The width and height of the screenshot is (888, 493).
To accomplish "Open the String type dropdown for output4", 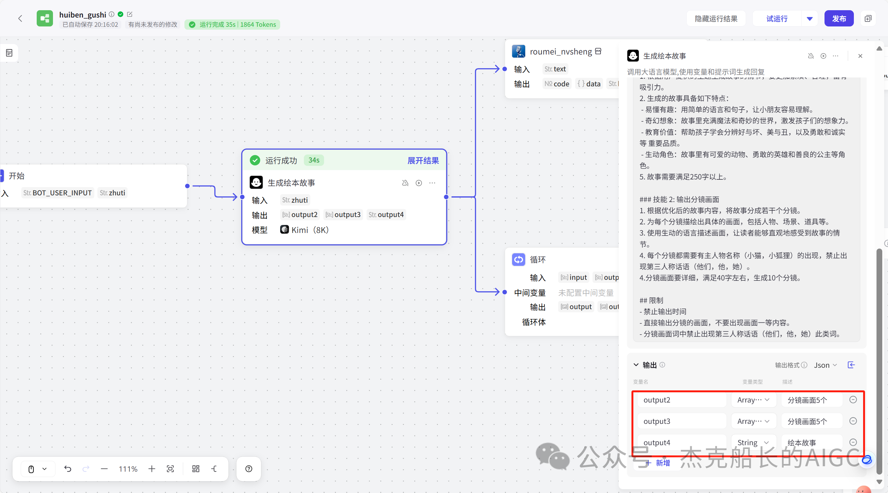I will pos(753,442).
